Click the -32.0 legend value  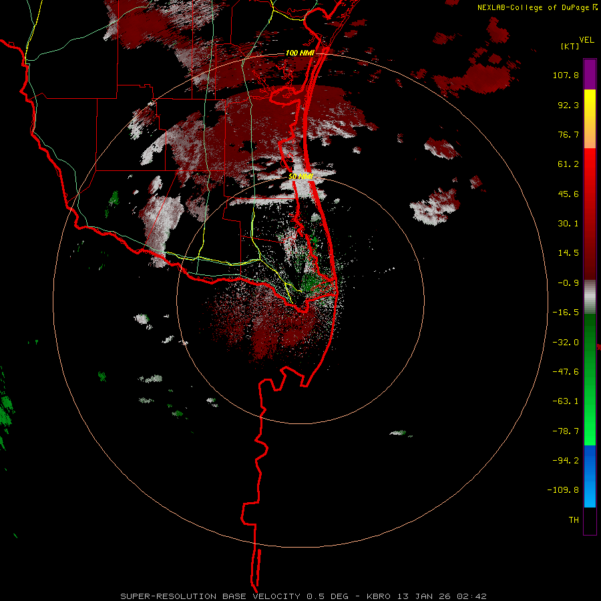point(566,343)
